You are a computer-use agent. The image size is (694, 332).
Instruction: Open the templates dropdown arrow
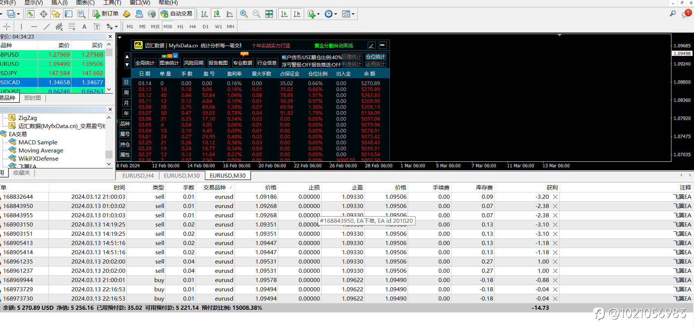pos(353,14)
